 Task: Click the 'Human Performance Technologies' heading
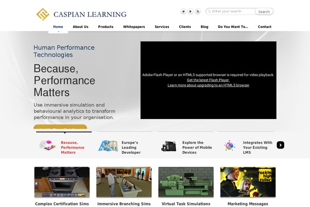click(x=64, y=51)
